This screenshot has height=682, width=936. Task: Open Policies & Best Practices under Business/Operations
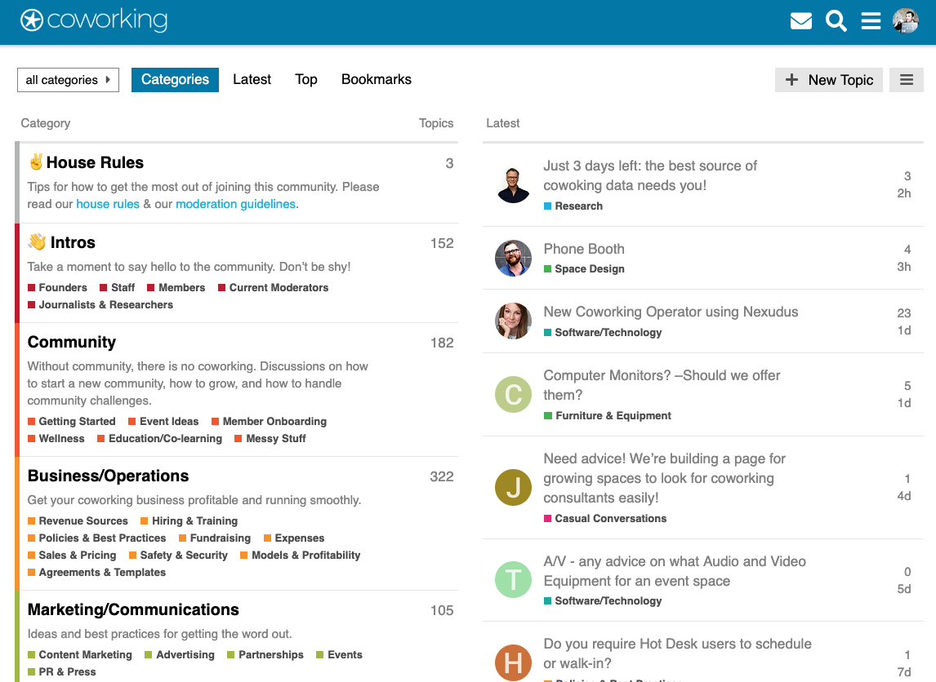[x=97, y=538]
